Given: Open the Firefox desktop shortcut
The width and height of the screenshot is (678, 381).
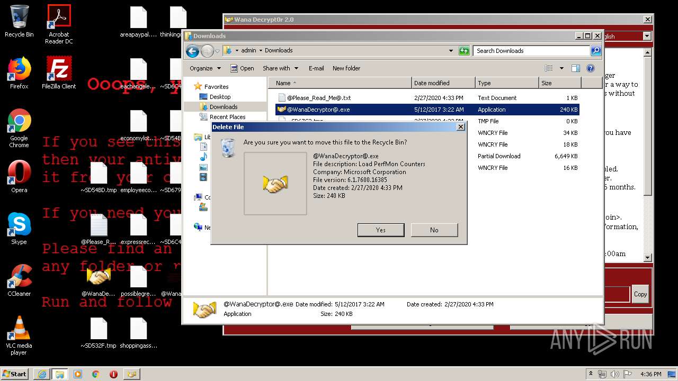Looking at the screenshot, I should (19, 73).
